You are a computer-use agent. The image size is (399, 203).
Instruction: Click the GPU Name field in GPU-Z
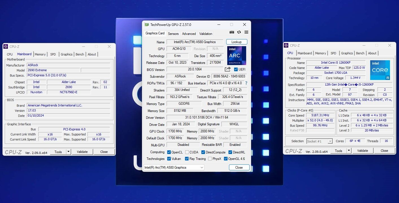[x=195, y=42]
